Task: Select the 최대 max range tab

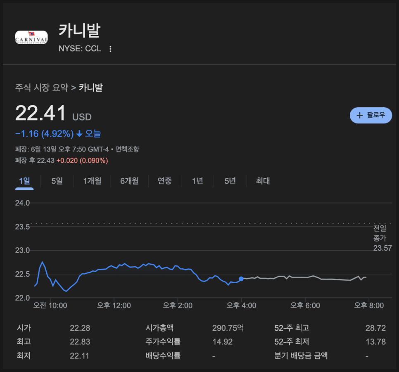Action: pos(263,181)
